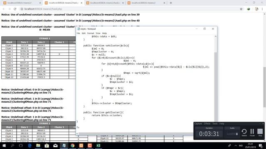Click the Notepad taskbar icon
Viewport: 266px width, 149px height.
click(64, 145)
